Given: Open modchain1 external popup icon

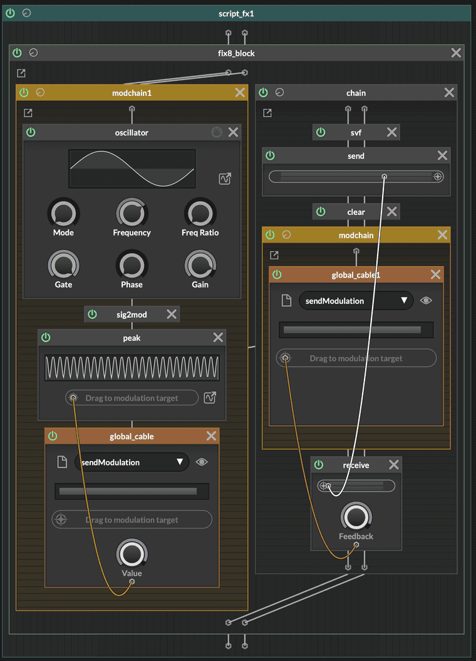Looking at the screenshot, I should 28,113.
